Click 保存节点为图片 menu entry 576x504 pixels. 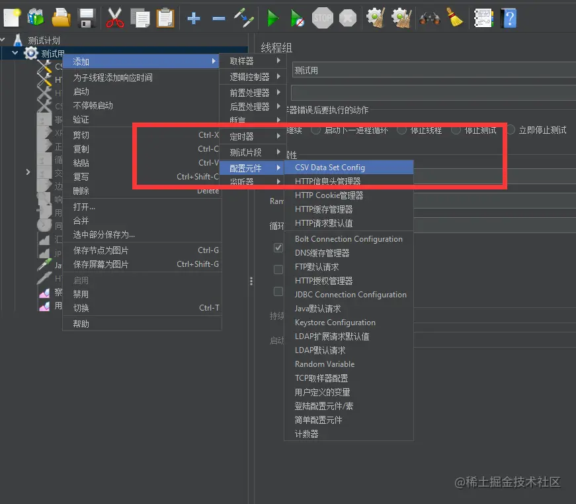tap(142, 250)
